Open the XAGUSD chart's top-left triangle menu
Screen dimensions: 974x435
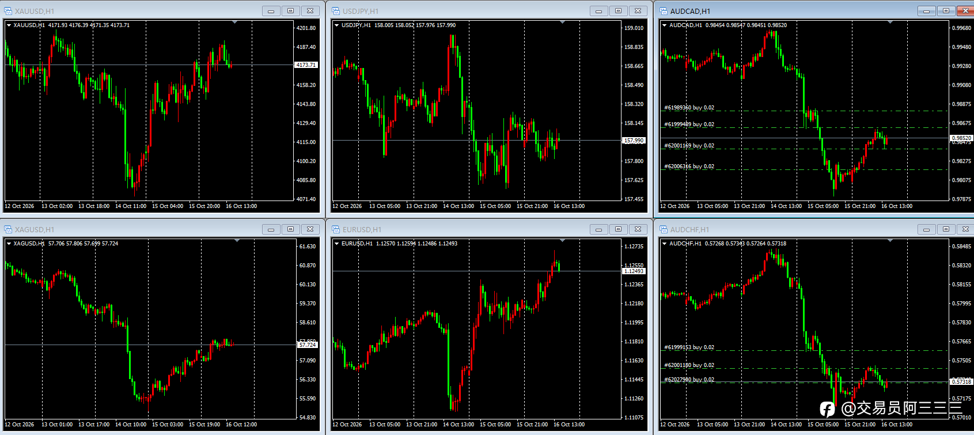[9, 244]
